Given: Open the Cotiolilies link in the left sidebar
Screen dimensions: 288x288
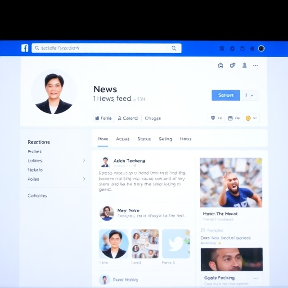Looking at the screenshot, I should 37,196.
